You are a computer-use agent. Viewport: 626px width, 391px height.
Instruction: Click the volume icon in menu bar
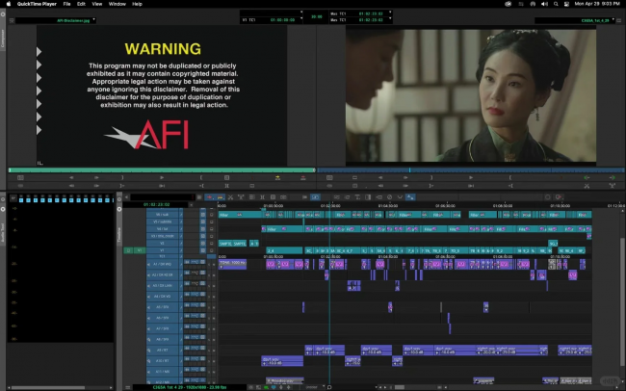(544, 4)
